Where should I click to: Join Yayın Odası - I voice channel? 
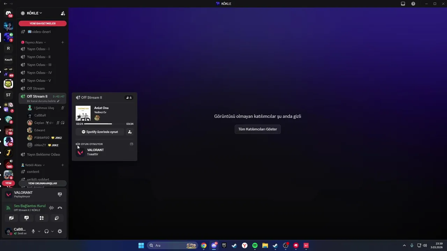[x=42, y=49]
